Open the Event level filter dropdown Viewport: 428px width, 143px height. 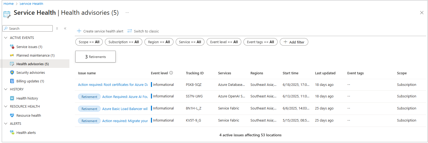(x=224, y=42)
